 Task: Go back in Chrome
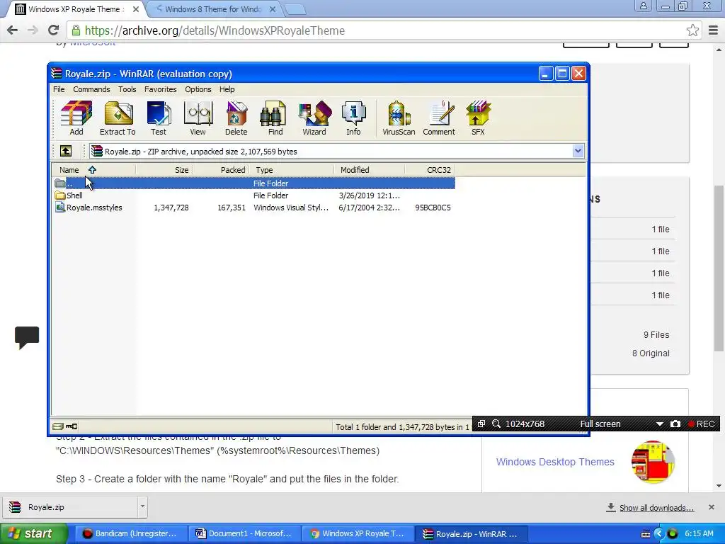13,30
